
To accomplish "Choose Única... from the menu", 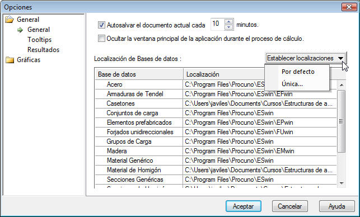I will click(292, 84).
